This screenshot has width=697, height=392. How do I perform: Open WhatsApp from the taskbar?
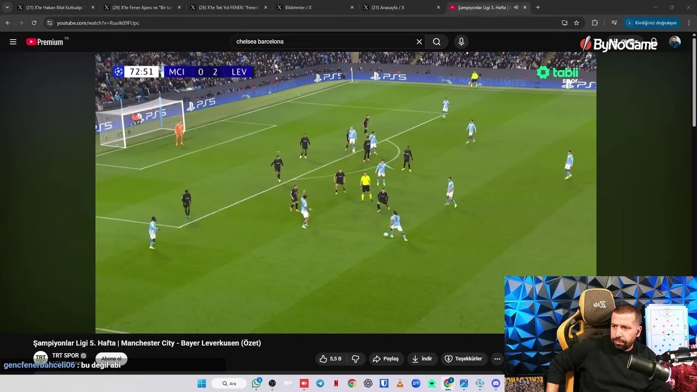(256, 383)
